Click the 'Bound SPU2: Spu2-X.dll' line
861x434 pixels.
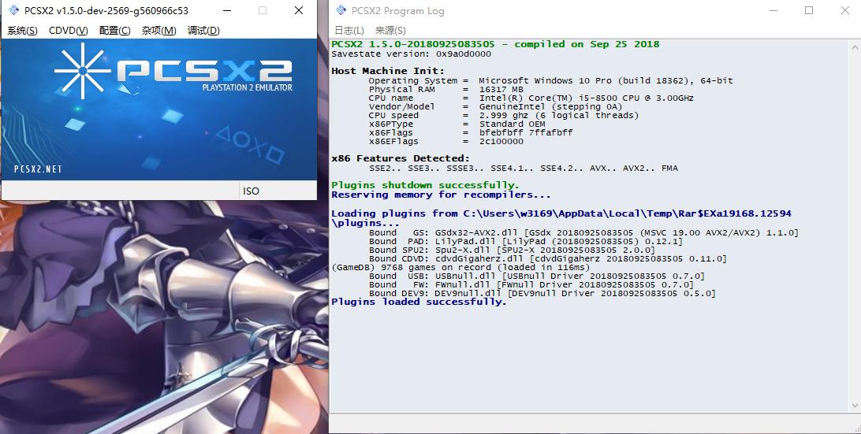coord(512,250)
